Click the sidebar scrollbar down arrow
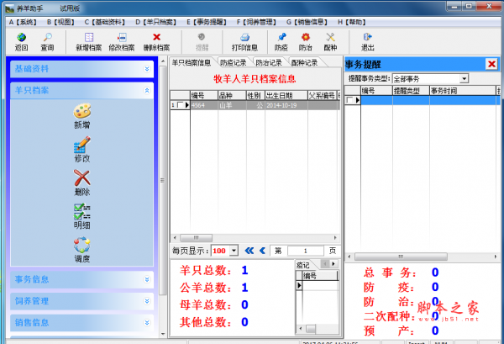504x344 pixels. (x=163, y=333)
